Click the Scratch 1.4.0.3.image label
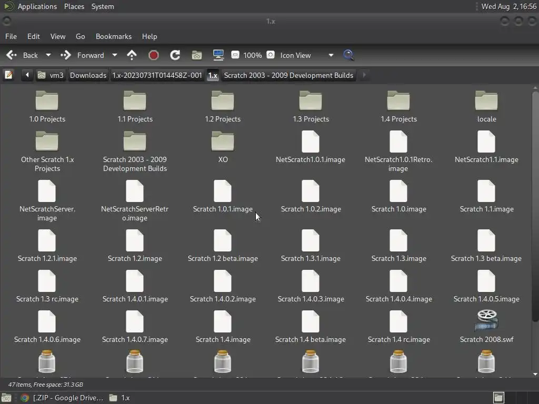 coord(311,299)
